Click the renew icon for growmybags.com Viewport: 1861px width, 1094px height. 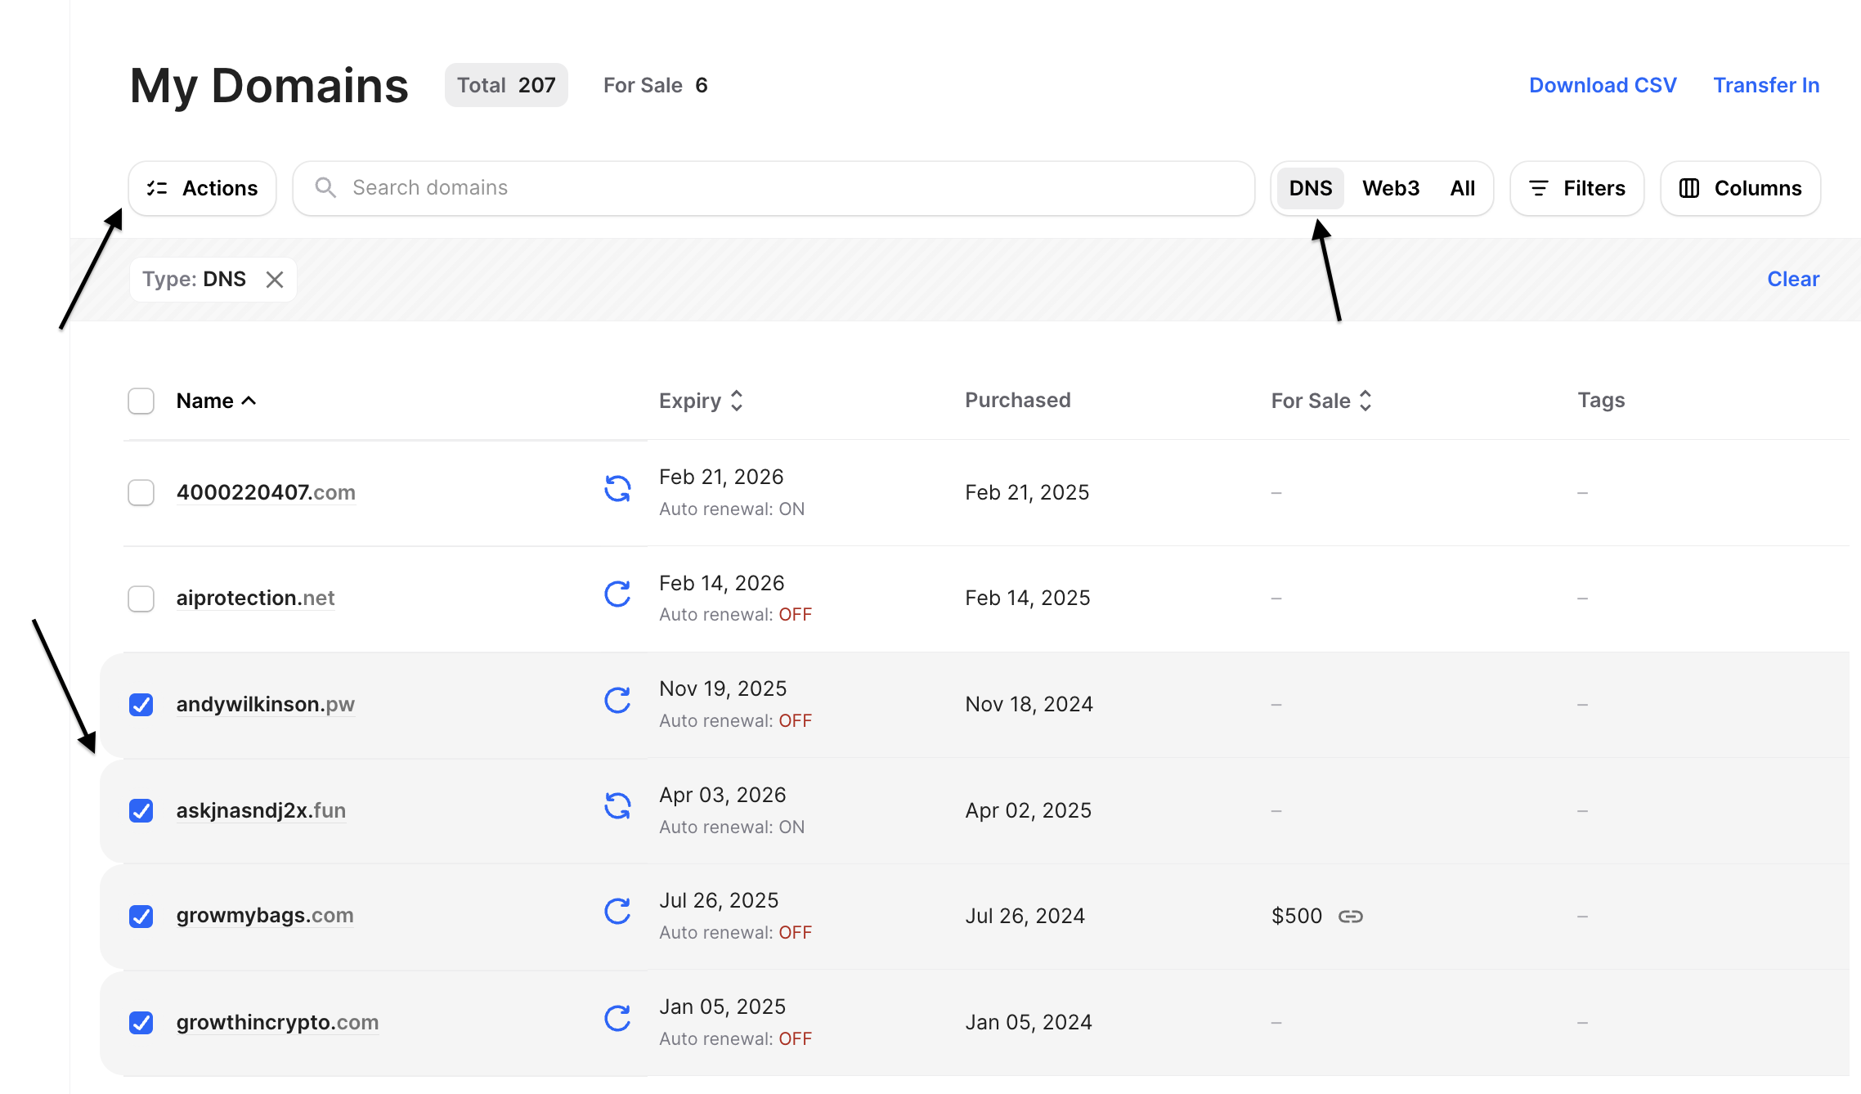click(617, 912)
